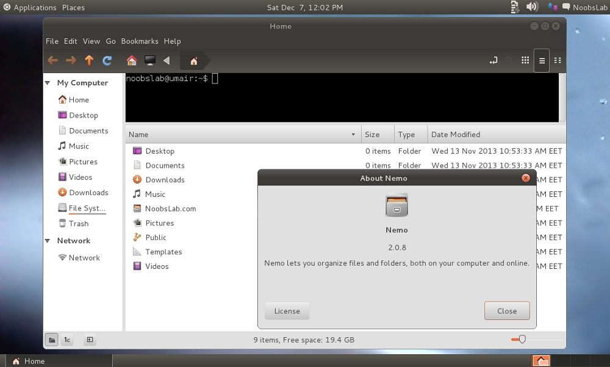Click the Computer monitor toolbar icon

tap(149, 60)
